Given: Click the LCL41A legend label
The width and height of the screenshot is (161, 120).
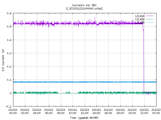Looking at the screenshot, I should pyautogui.click(x=140, y=16).
